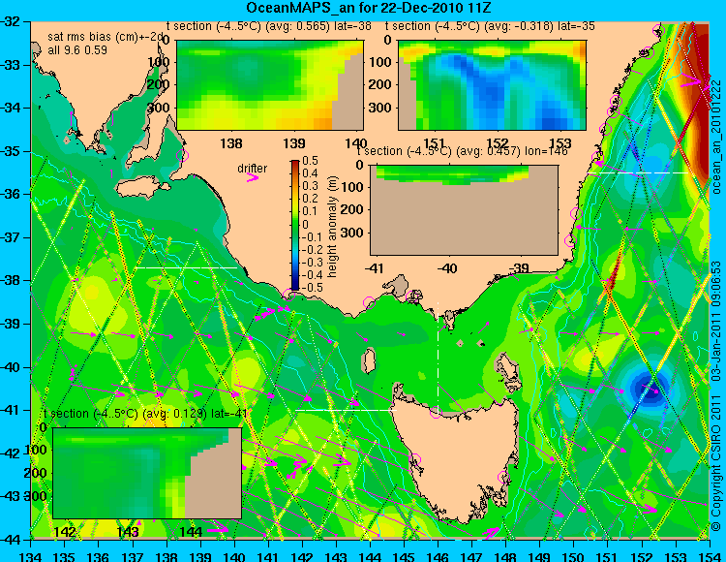
Task: Click the -41 latitude label on left axis
Action: point(11,410)
